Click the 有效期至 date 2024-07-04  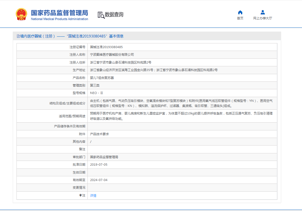99,180
